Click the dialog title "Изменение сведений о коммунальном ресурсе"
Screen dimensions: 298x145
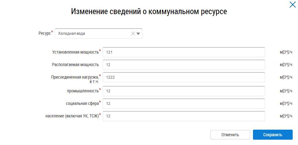149,12
